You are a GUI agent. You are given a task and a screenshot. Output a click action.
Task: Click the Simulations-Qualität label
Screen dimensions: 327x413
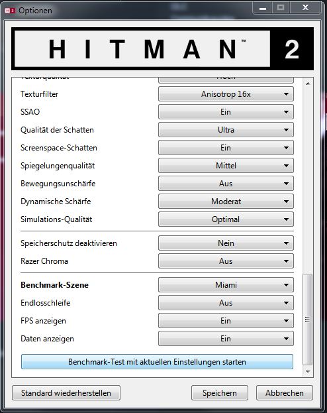(x=56, y=219)
